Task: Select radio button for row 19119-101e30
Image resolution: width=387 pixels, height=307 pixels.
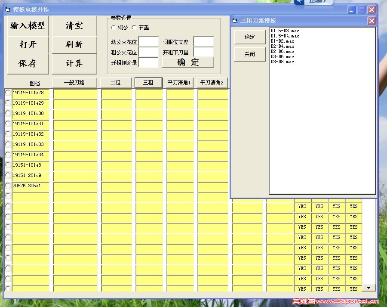Action: (8, 113)
